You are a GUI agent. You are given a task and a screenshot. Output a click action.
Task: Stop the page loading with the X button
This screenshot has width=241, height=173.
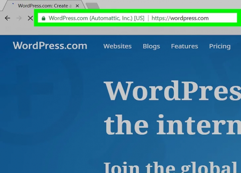click(30, 18)
